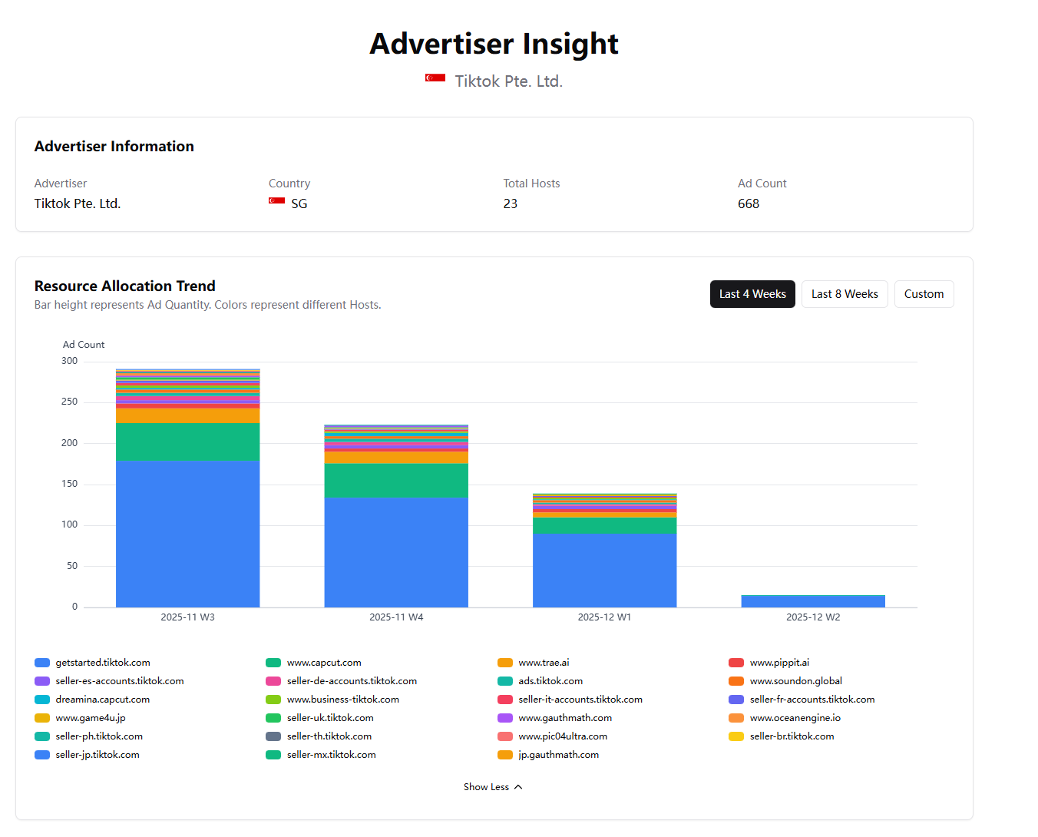Click the orange www.trae.ai legend swatch
The image size is (1038, 837).
point(505,663)
